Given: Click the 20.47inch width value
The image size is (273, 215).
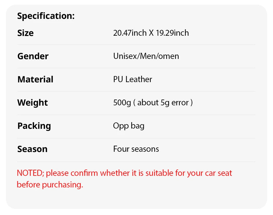Looking at the screenshot, I should pyautogui.click(x=130, y=33).
